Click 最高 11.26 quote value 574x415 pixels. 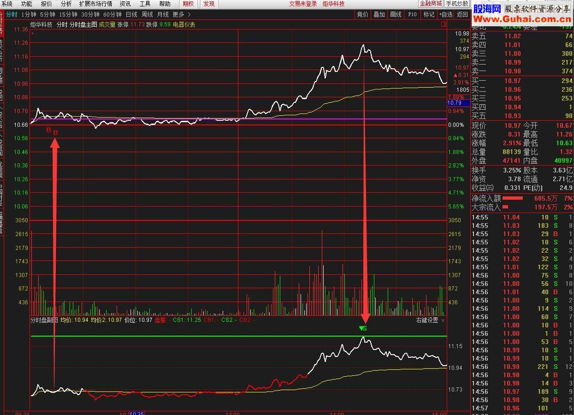pyautogui.click(x=563, y=135)
